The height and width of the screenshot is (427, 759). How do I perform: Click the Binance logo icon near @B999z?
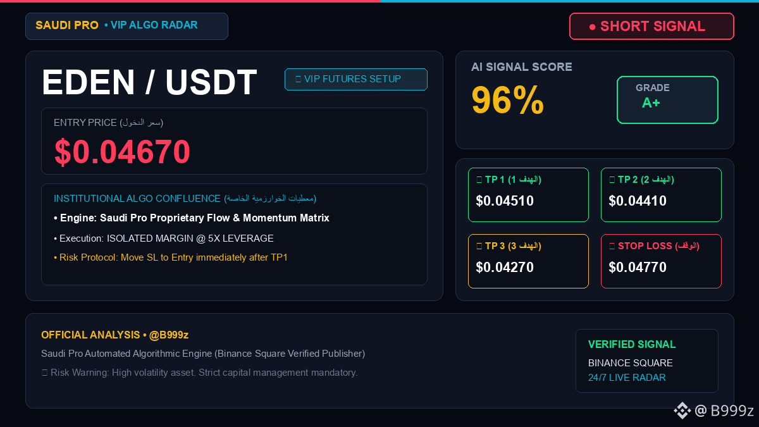click(x=682, y=411)
